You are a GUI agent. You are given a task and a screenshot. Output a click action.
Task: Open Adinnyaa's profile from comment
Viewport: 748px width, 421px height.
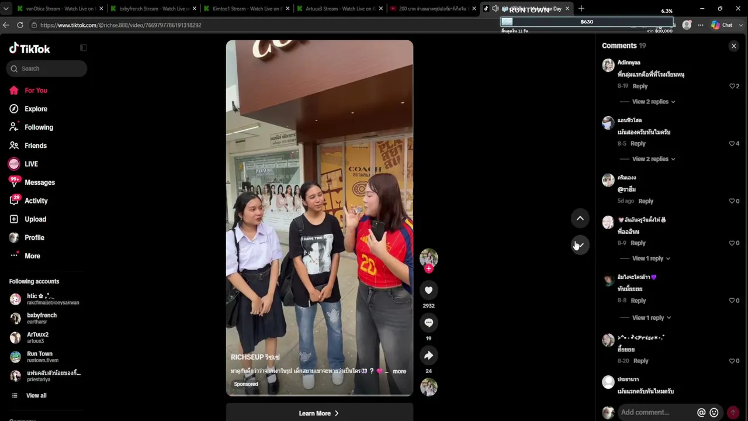pyautogui.click(x=629, y=63)
